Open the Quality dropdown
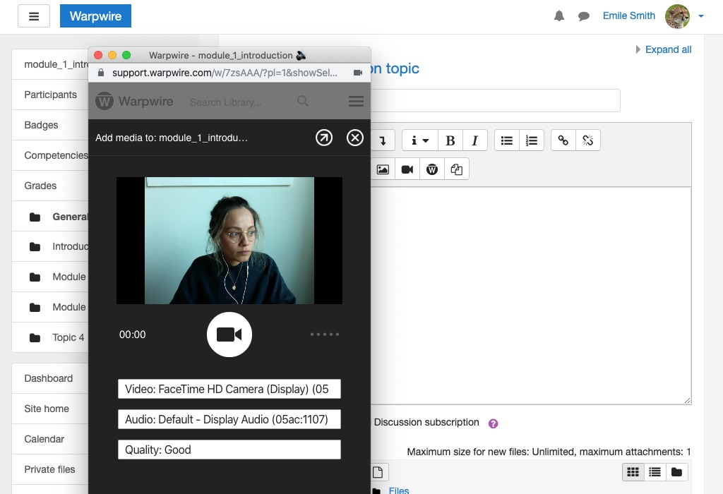This screenshot has height=494, width=723. (229, 450)
